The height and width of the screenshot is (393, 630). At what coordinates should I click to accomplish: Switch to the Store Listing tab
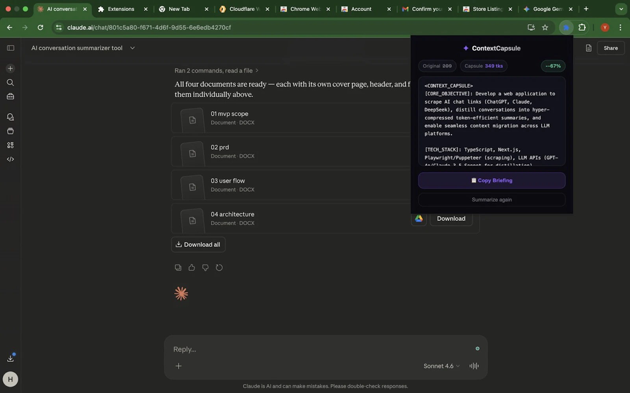(x=487, y=9)
